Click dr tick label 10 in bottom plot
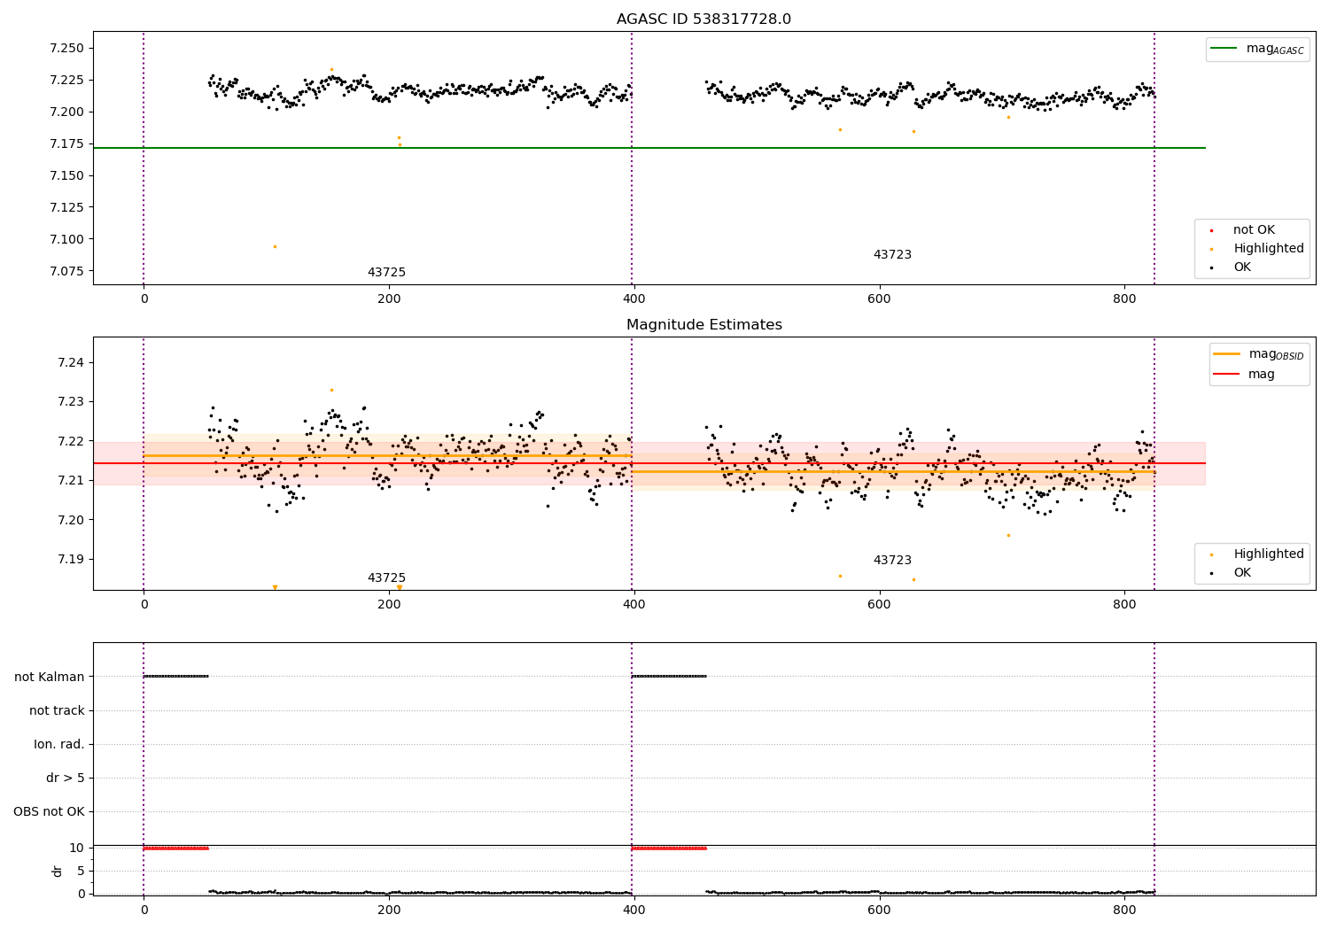 click(77, 848)
